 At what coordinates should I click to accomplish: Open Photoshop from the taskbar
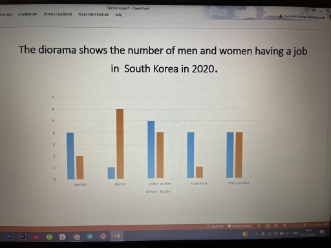10,236
